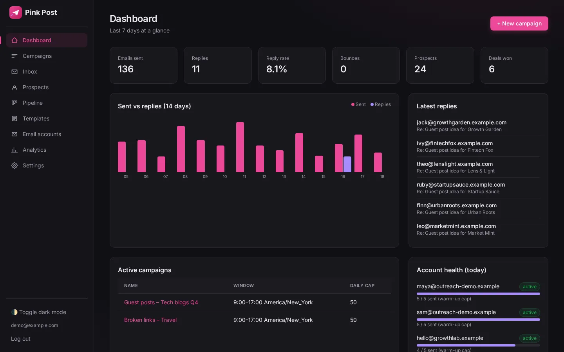Click the New campaign button
This screenshot has width=564, height=352.
pyautogui.click(x=519, y=23)
